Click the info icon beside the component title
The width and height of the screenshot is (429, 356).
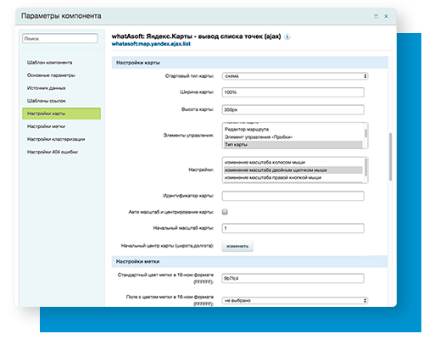(x=287, y=36)
